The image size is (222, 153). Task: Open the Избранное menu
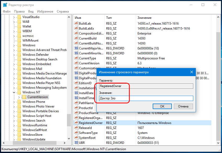(45, 12)
